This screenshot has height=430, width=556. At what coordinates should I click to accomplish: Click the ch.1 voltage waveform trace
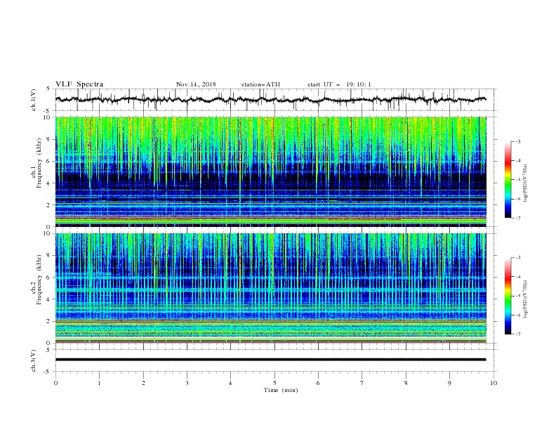tap(271, 100)
